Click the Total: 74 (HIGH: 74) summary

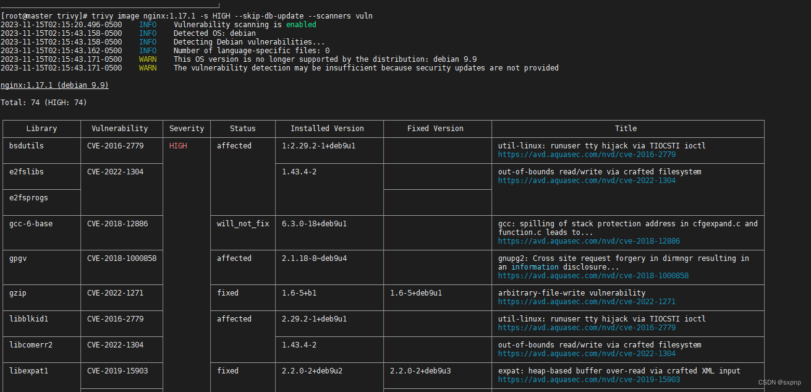click(44, 103)
